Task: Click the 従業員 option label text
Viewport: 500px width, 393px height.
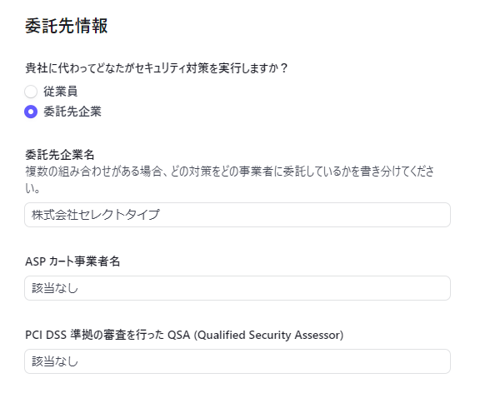Action: (61, 91)
